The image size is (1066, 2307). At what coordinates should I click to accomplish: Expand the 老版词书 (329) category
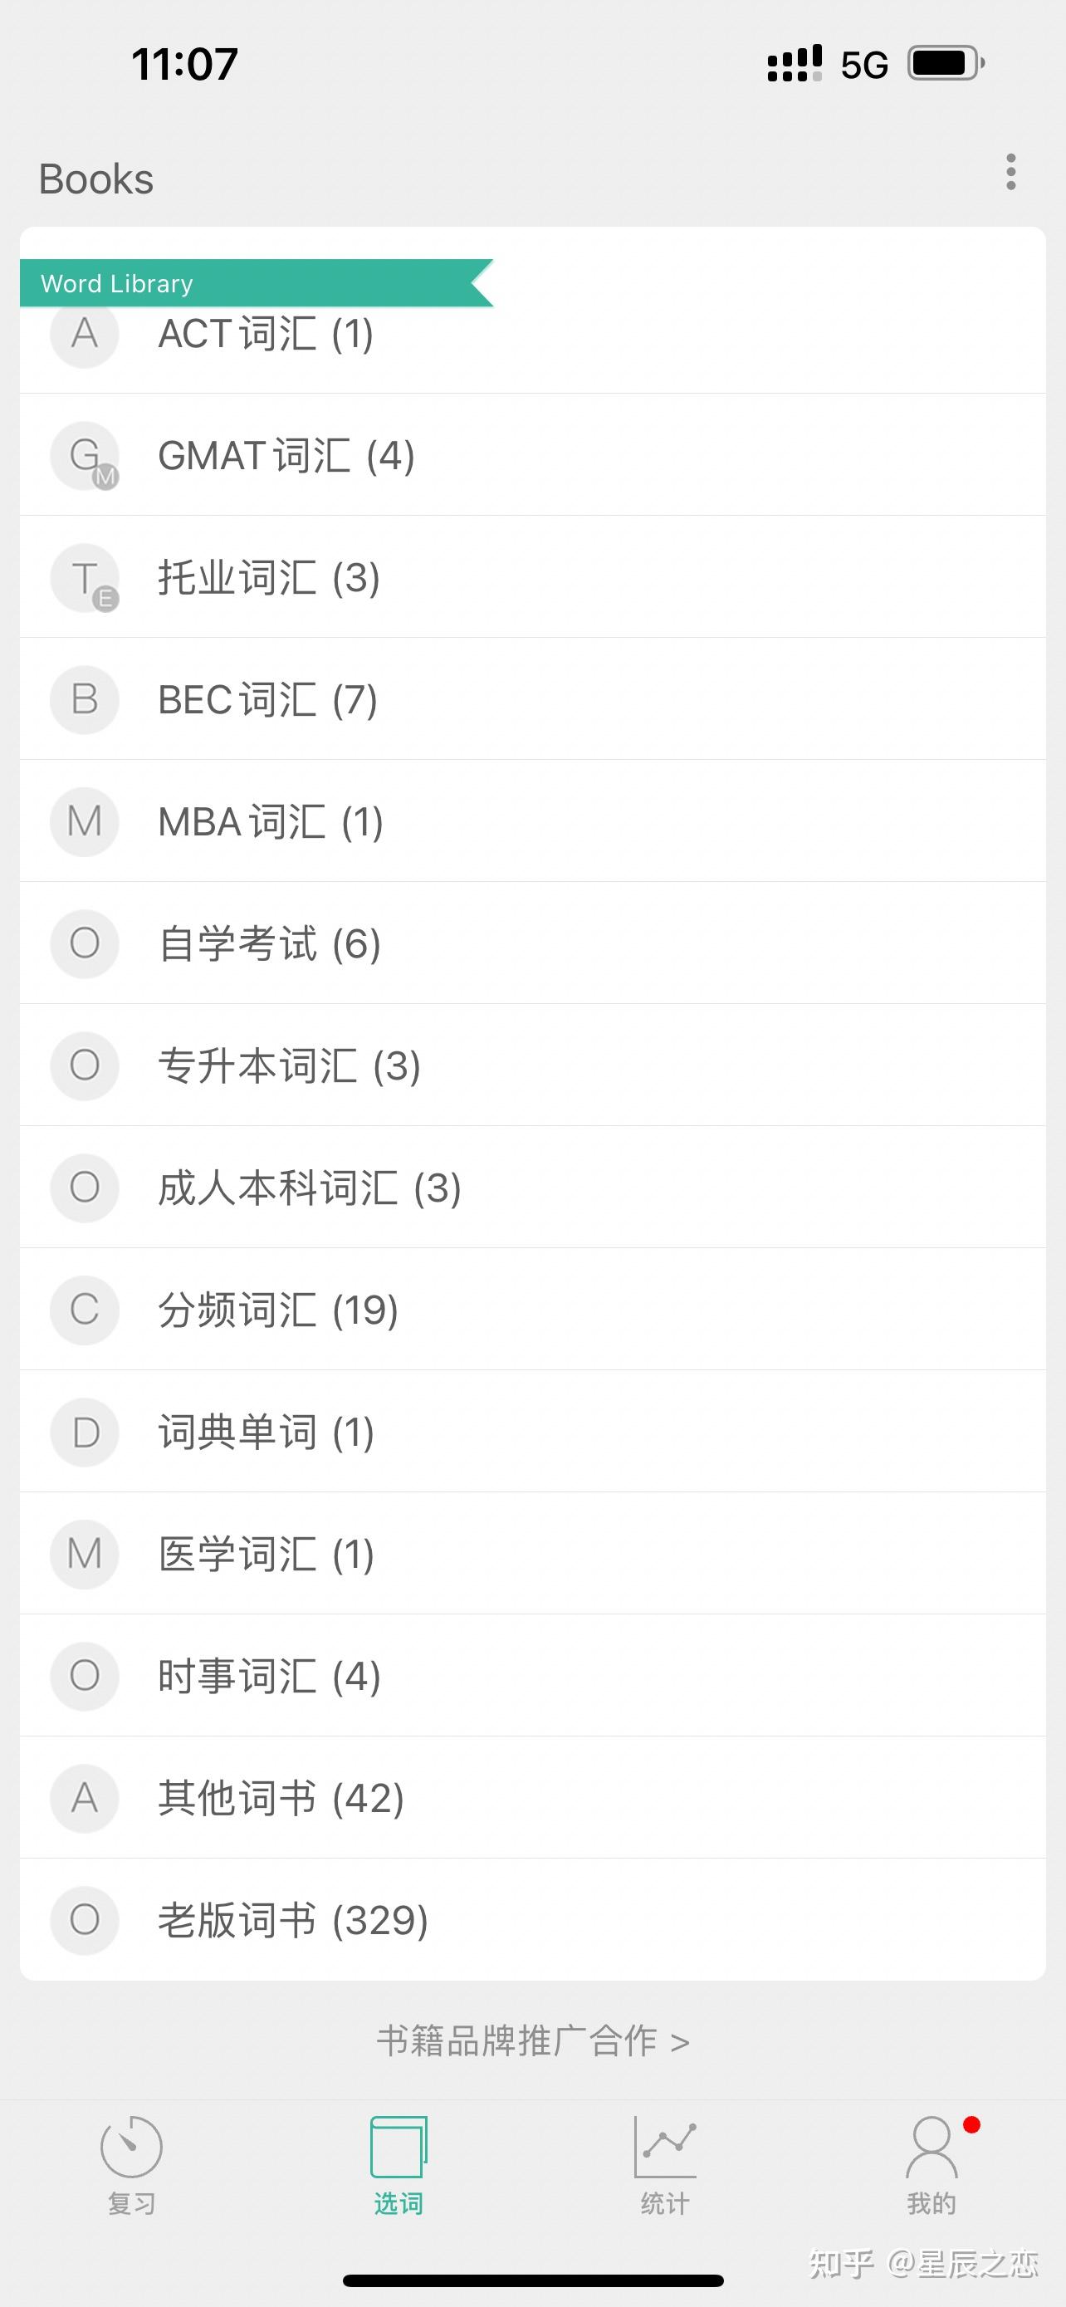[532, 1919]
